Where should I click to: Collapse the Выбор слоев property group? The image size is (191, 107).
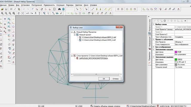(x=154, y=24)
